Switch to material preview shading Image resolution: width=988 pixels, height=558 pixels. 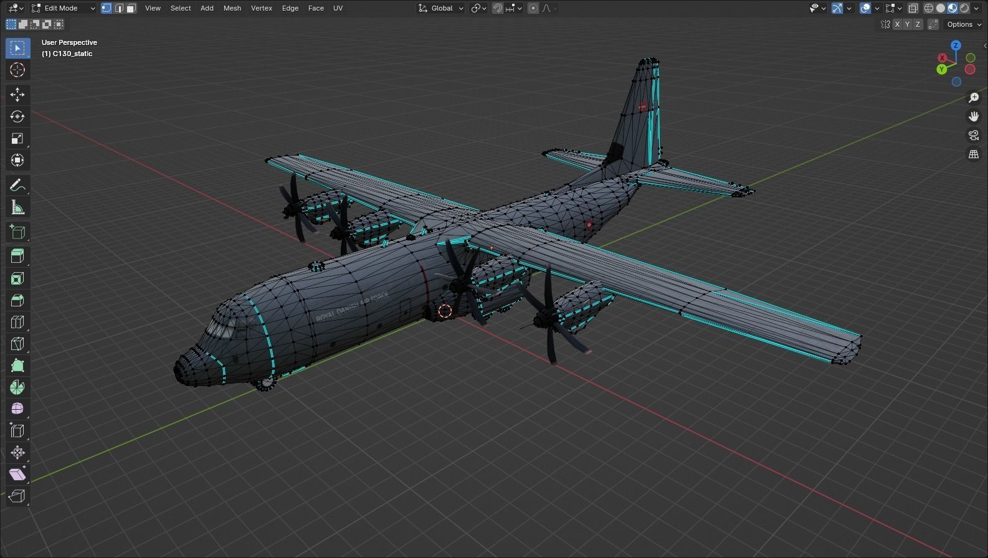tap(952, 8)
